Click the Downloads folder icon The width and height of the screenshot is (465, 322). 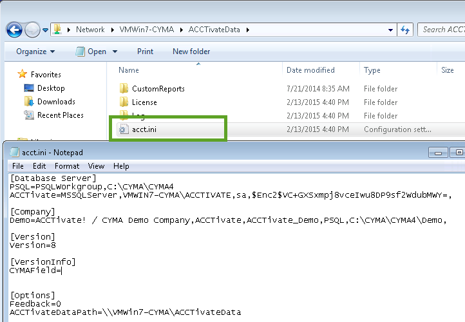(29, 101)
